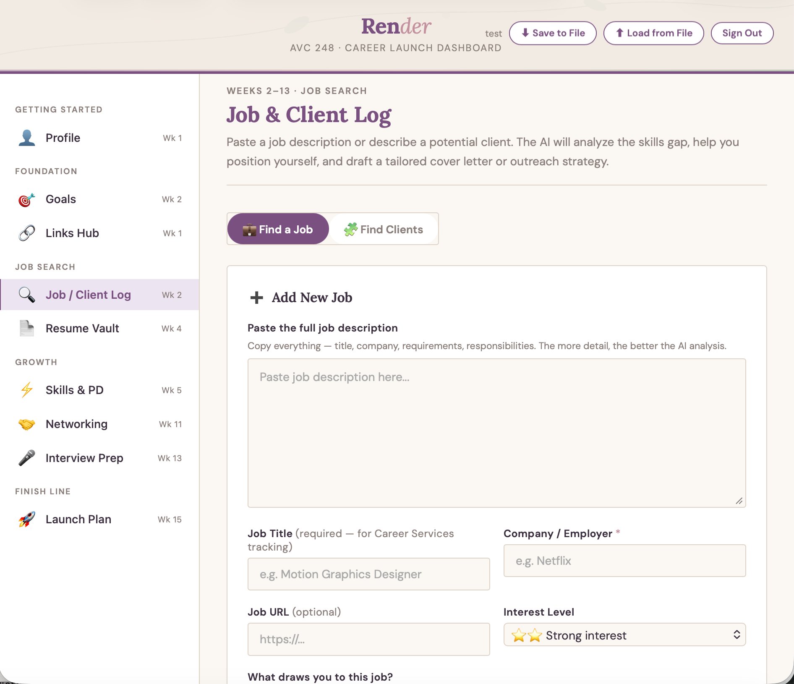
Task: Click the 'test' username label
Action: (493, 34)
